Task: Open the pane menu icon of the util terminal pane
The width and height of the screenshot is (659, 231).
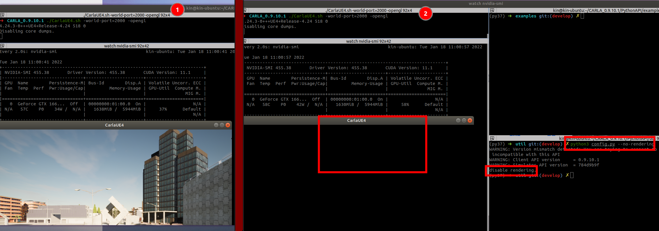Action: tap(492, 138)
